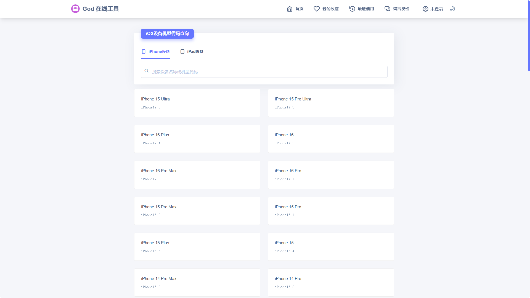Click the God 在线工具 logo icon
Viewport: 530px width, 298px height.
tap(75, 9)
